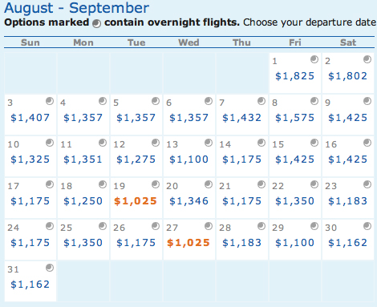
Task: Click the overnight icon on day 27
Action: point(209,226)
